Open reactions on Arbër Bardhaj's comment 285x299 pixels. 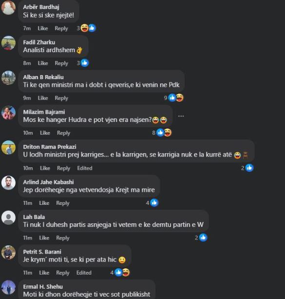pos(86,28)
